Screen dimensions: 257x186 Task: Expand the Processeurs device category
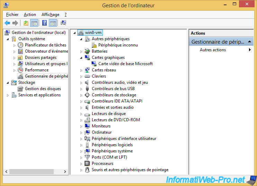point(81,163)
